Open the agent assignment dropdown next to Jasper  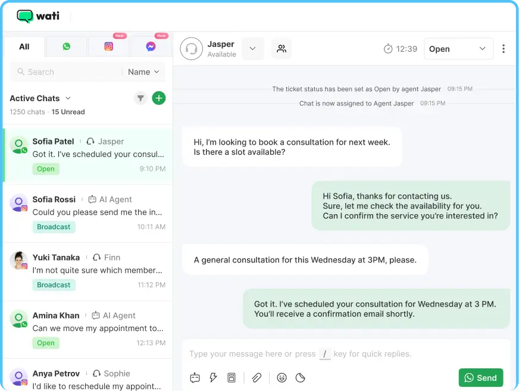(253, 49)
